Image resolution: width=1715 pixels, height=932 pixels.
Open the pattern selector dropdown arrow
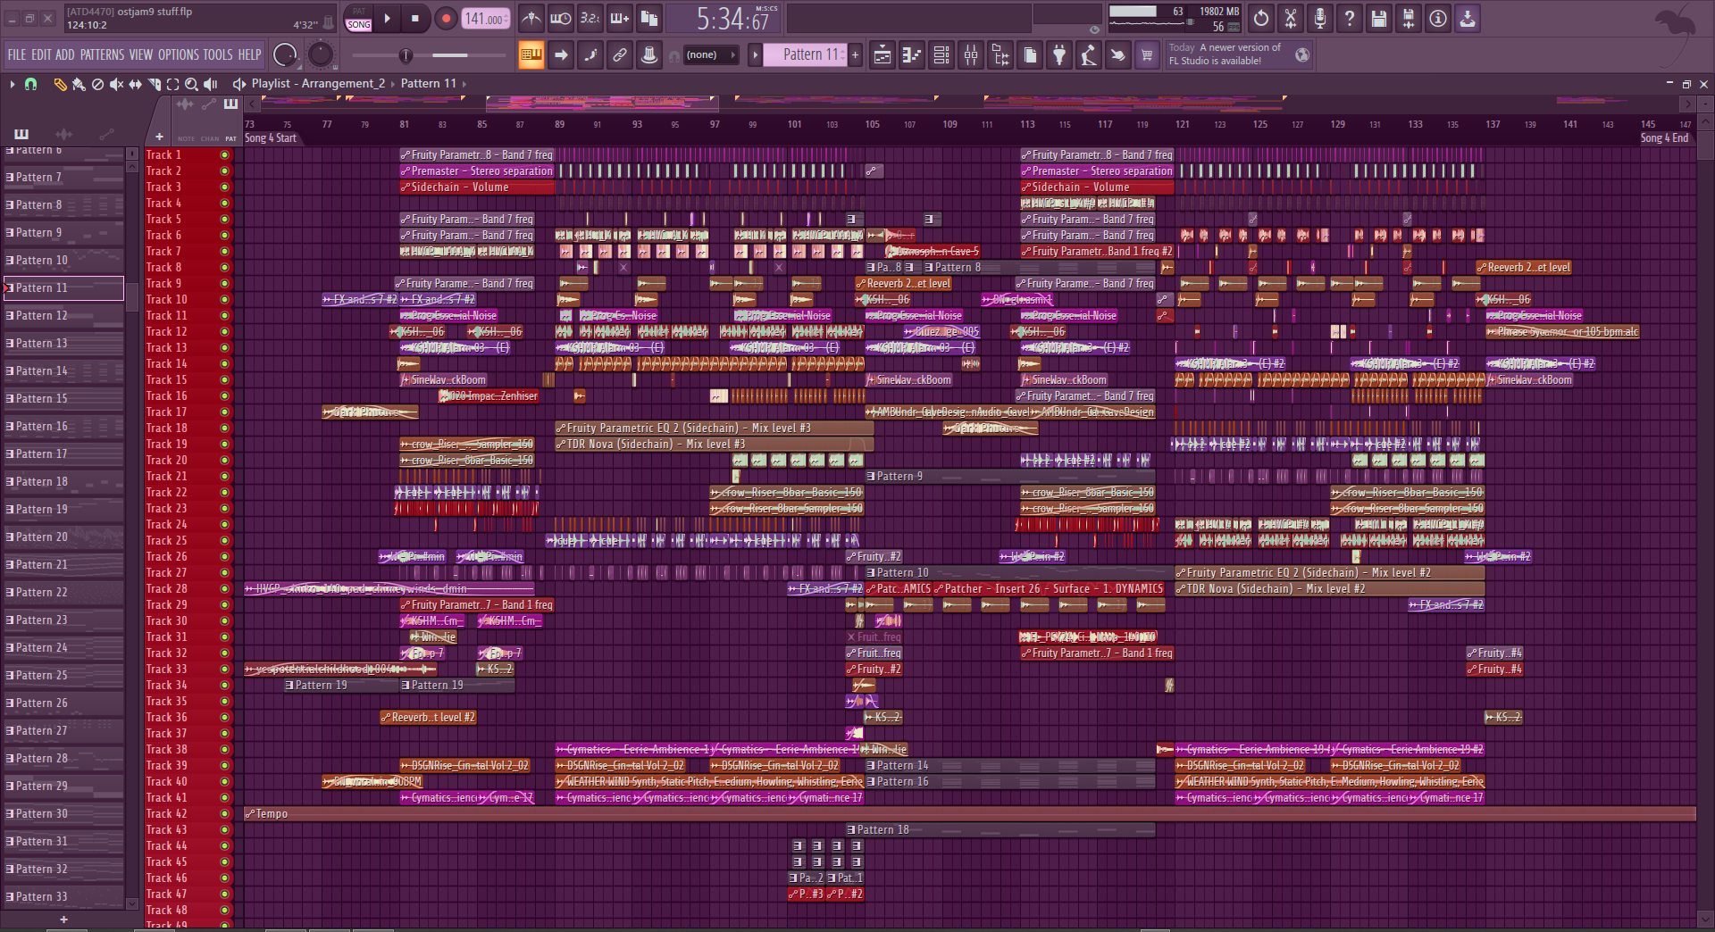tap(755, 55)
